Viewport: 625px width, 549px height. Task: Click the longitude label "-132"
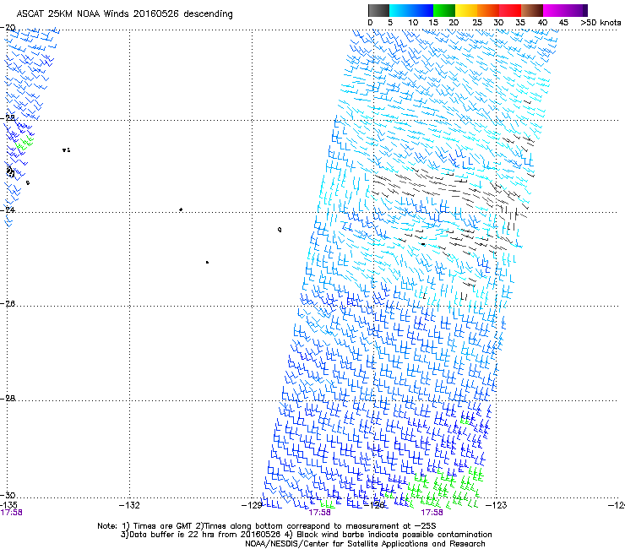(x=129, y=505)
